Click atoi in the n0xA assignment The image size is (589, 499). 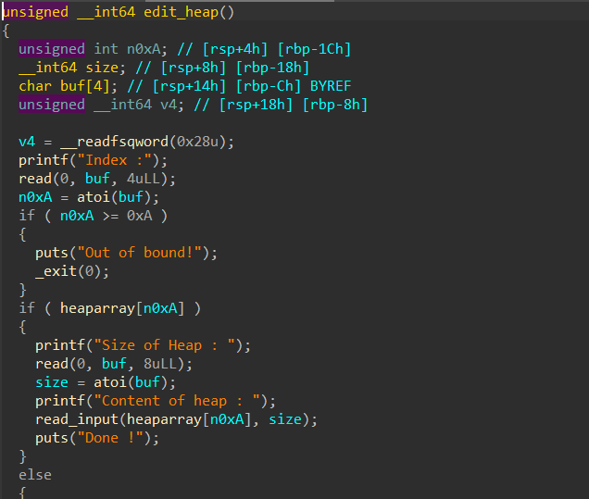[x=94, y=197]
